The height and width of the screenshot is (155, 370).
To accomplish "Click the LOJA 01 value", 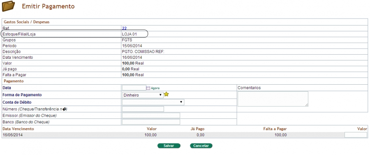I will click(129, 34).
